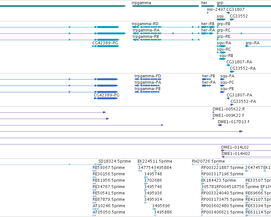Select the trpgamma-PD protein feature
Screen dimensions: 271x217
click(x=148, y=79)
